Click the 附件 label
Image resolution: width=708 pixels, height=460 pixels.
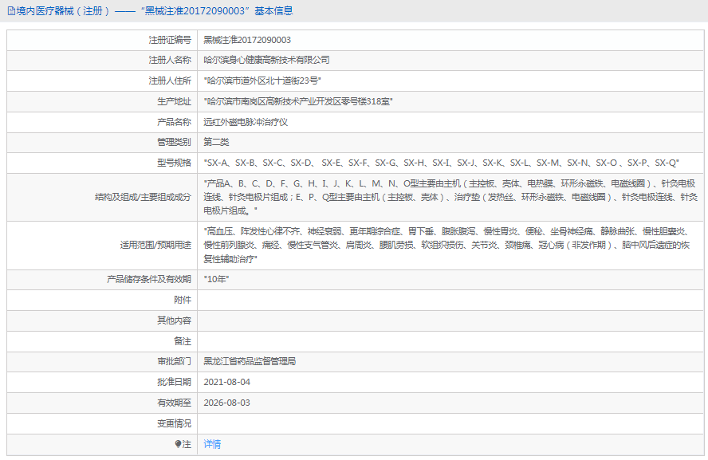point(183,301)
